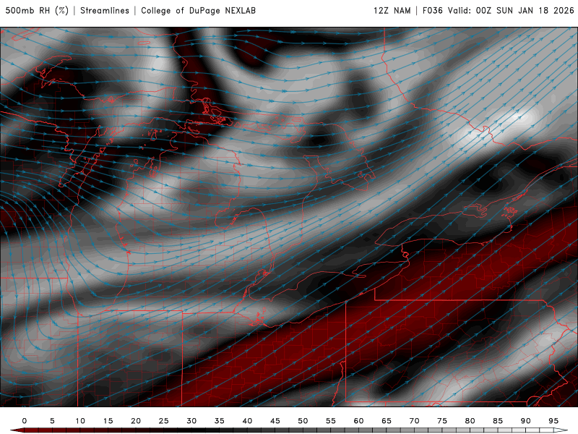The height and width of the screenshot is (434, 578).
Task: Click the colorbar label 95
Action: coord(553,421)
